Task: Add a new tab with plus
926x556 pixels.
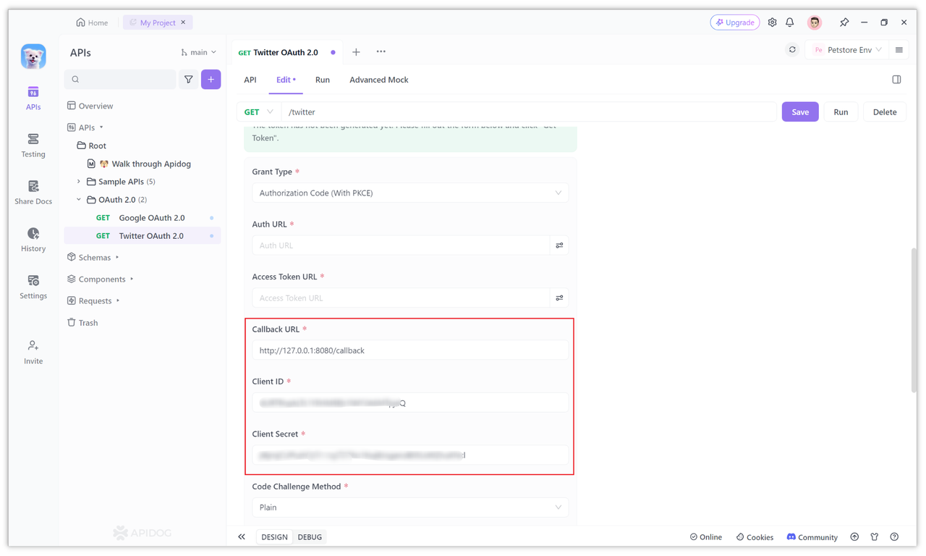Action: [x=356, y=52]
